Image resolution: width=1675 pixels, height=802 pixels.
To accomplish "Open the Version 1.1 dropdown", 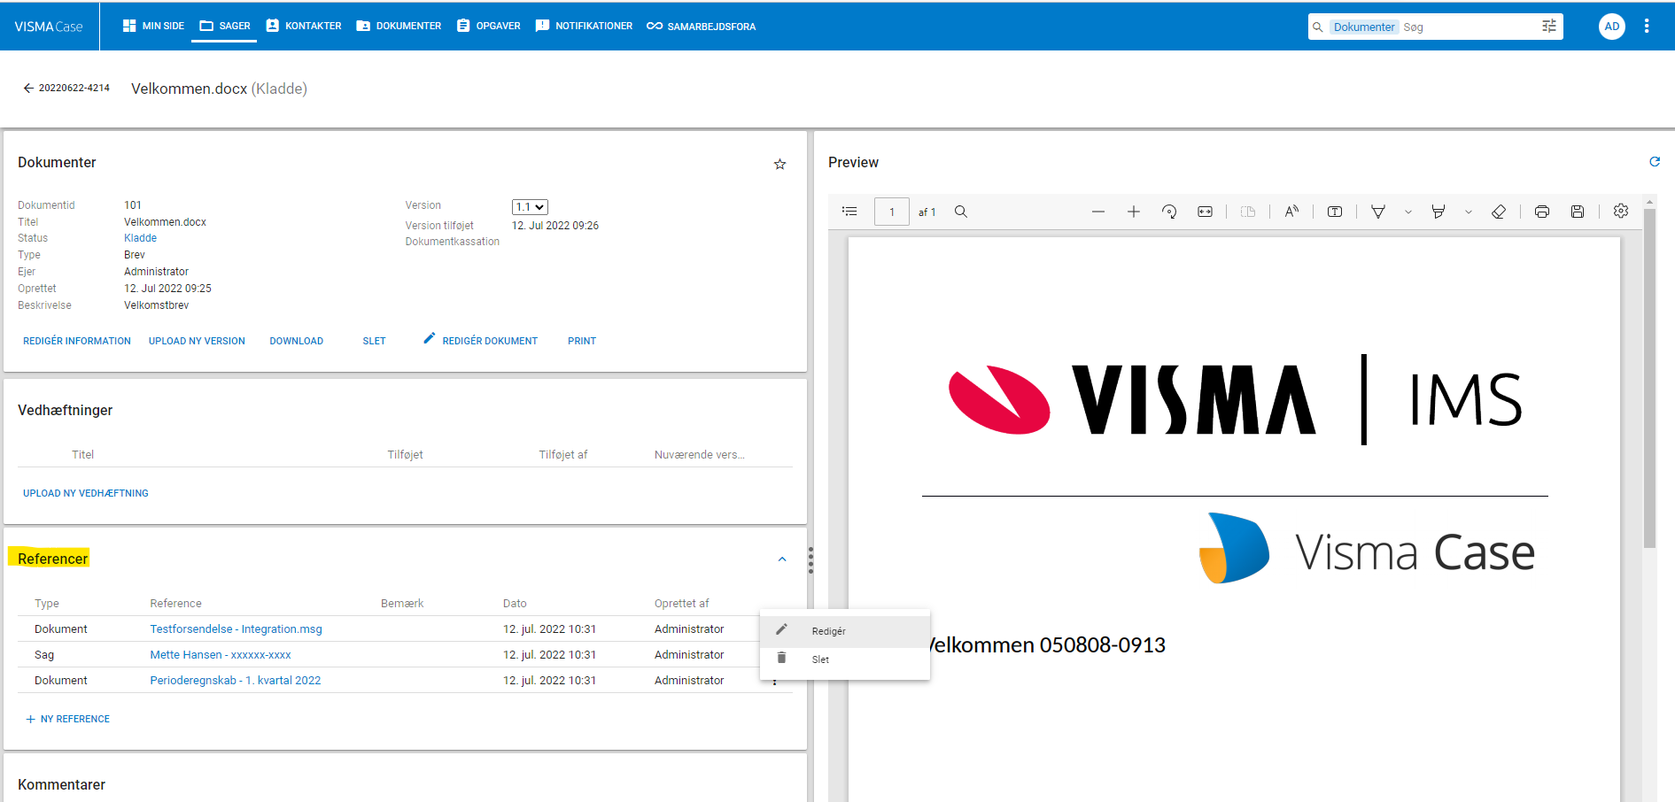I will (530, 207).
